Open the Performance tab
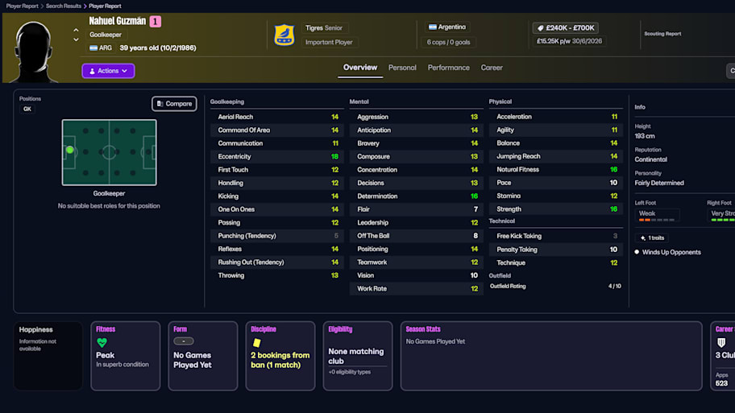Image resolution: width=735 pixels, height=413 pixels. point(449,68)
